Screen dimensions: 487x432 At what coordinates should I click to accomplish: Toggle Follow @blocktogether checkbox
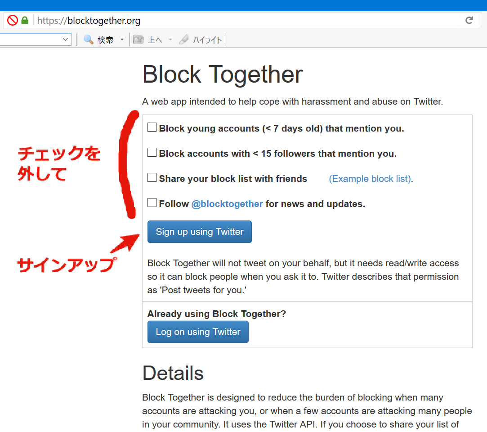click(152, 203)
